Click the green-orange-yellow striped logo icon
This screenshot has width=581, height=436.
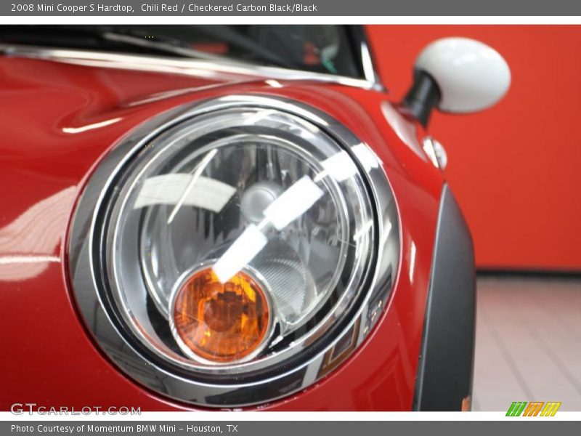(533, 409)
